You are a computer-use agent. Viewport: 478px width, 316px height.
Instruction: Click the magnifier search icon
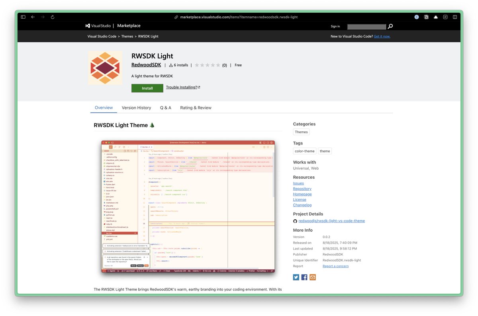click(x=390, y=26)
